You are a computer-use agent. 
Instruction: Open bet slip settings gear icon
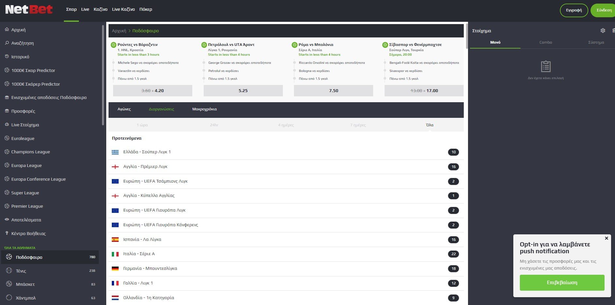(x=603, y=31)
